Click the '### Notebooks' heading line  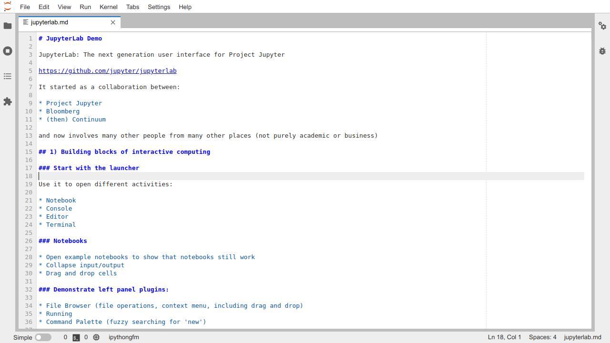pyautogui.click(x=63, y=241)
